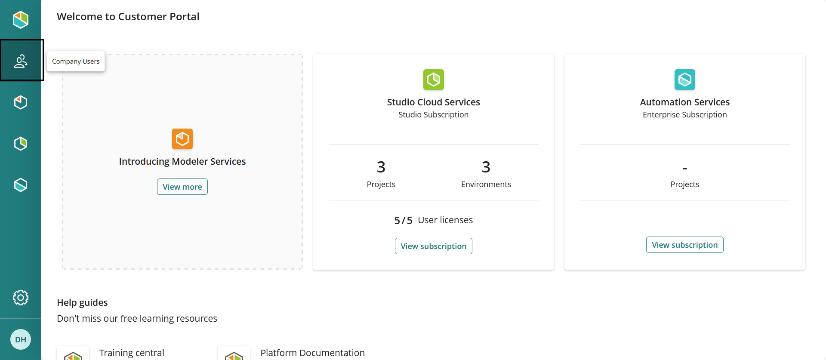
Task: Open Modeler Services in the left sidebar
Action: click(21, 102)
